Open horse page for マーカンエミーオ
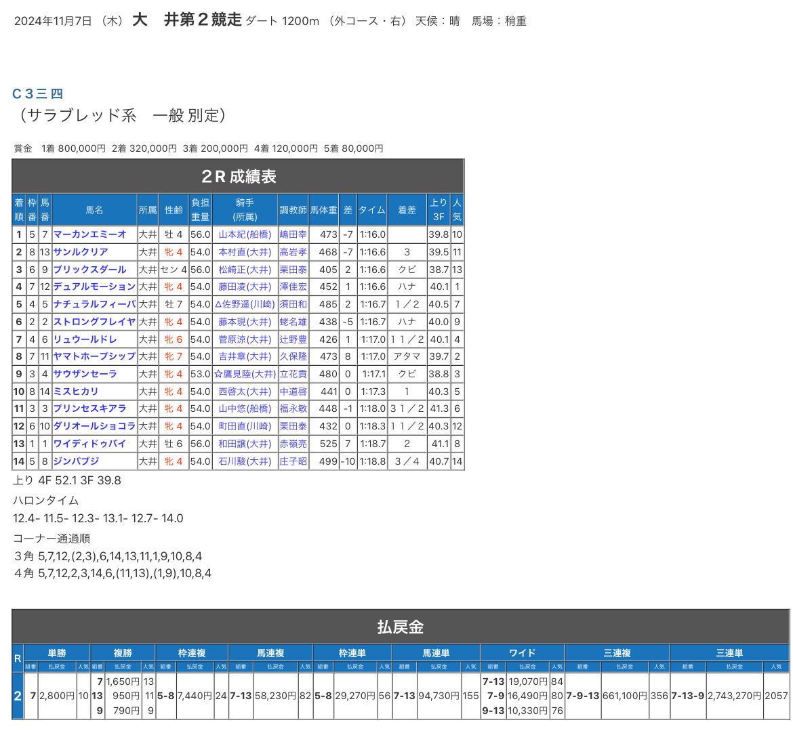 (89, 234)
